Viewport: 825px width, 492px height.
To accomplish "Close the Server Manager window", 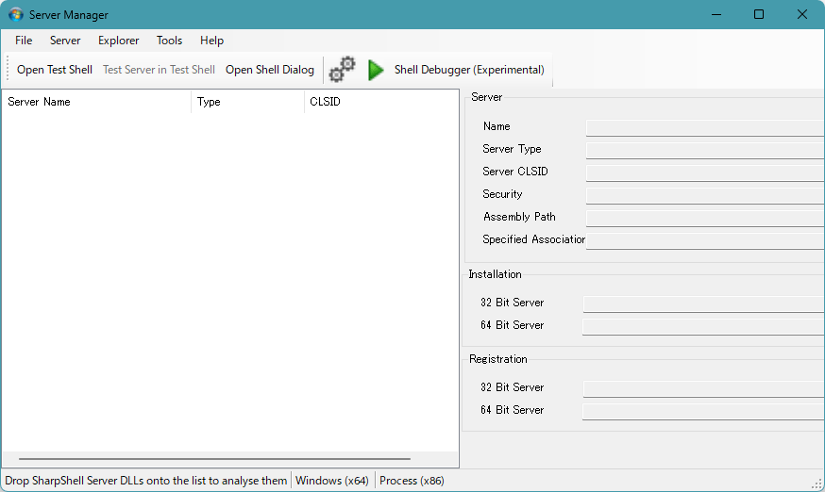I will pyautogui.click(x=801, y=15).
